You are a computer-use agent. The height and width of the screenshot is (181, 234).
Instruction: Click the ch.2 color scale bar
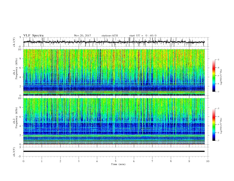tap(214, 125)
